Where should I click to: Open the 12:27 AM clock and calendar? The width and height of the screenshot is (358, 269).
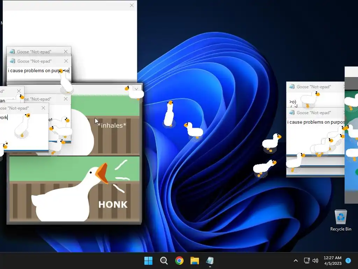332,261
